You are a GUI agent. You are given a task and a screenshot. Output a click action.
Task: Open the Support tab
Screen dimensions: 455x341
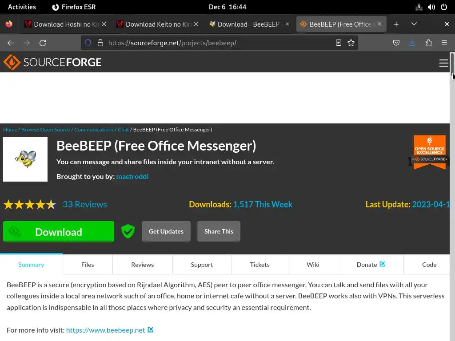pos(202,265)
